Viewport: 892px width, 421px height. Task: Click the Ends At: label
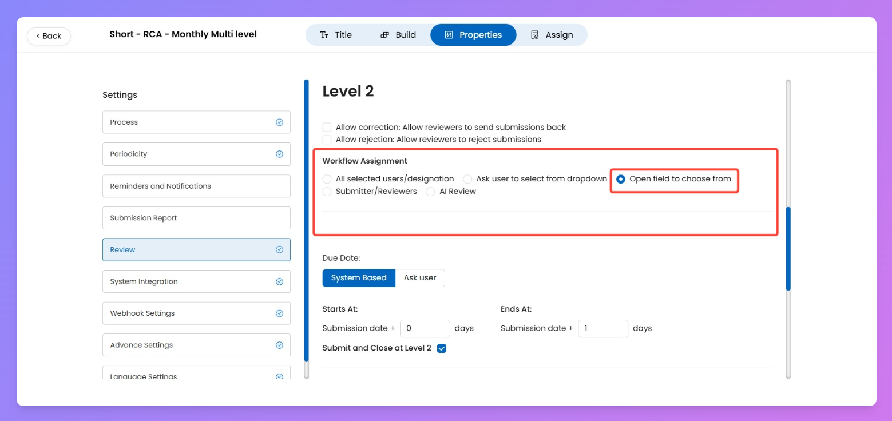[516, 309]
